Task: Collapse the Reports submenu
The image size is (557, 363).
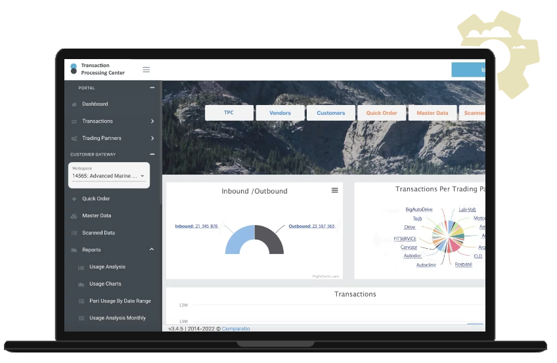Action: [152, 250]
